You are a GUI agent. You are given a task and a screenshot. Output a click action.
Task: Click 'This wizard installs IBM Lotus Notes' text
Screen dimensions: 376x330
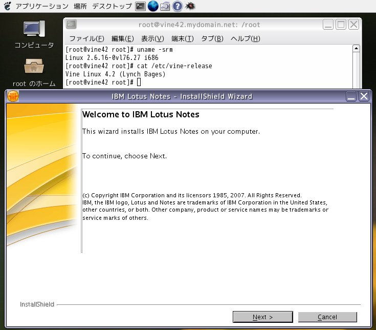[171, 132]
